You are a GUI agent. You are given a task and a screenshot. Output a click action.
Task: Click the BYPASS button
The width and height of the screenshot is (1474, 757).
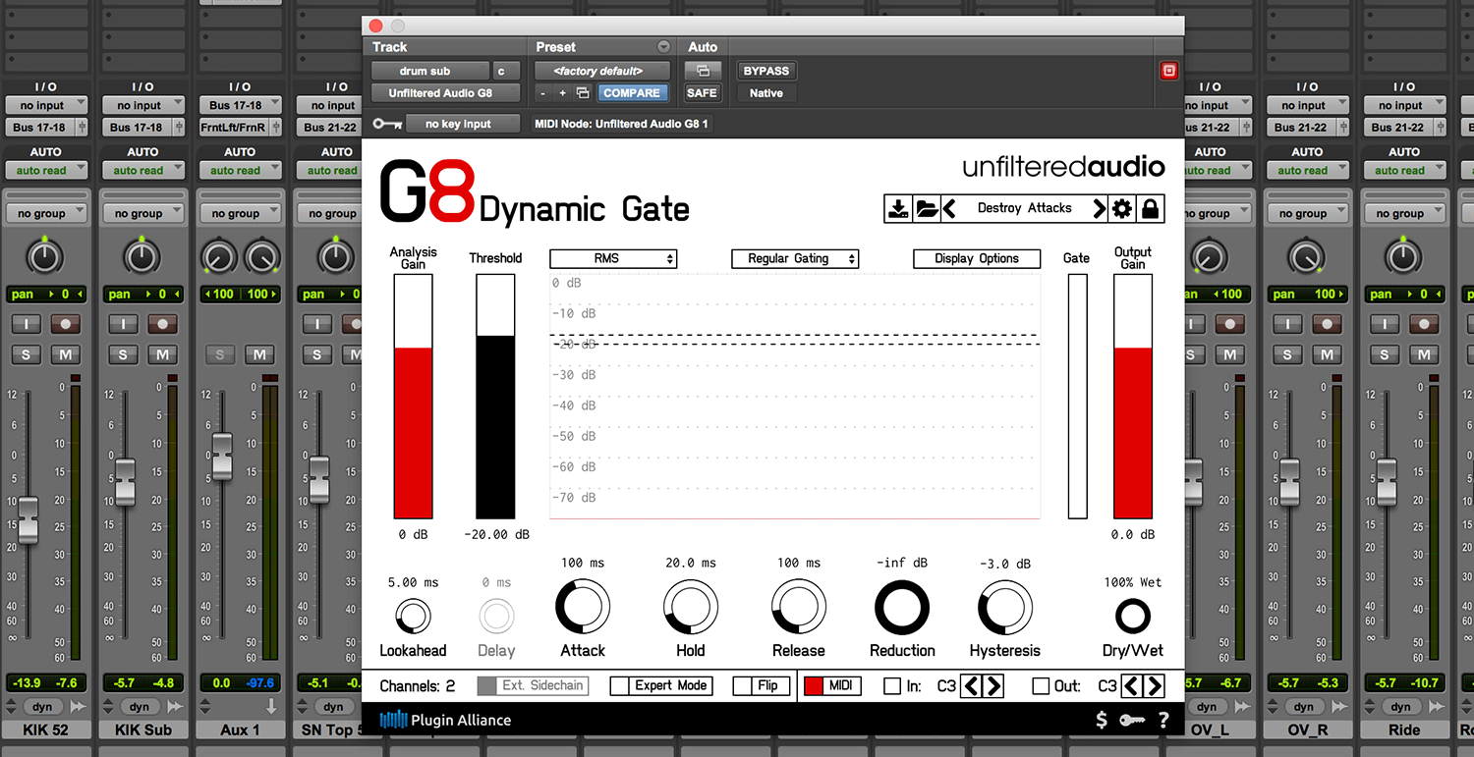pyautogui.click(x=765, y=71)
